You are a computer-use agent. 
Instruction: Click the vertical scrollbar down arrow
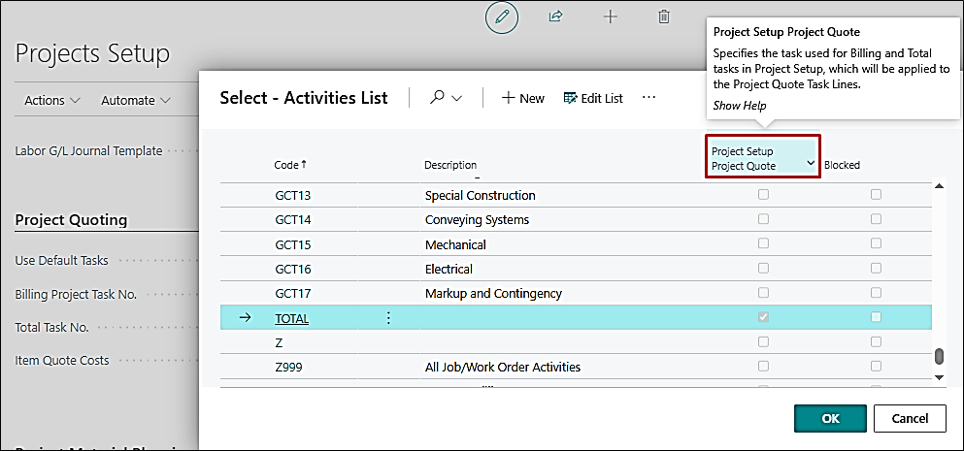tap(939, 376)
